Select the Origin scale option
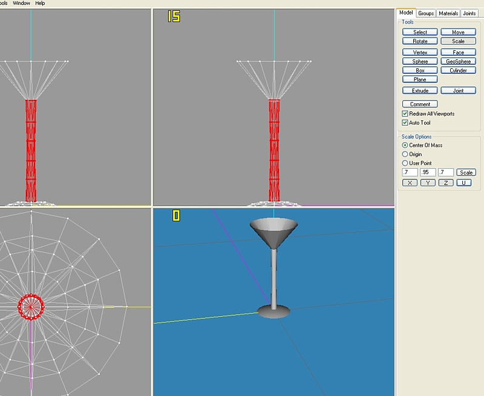 click(x=405, y=154)
